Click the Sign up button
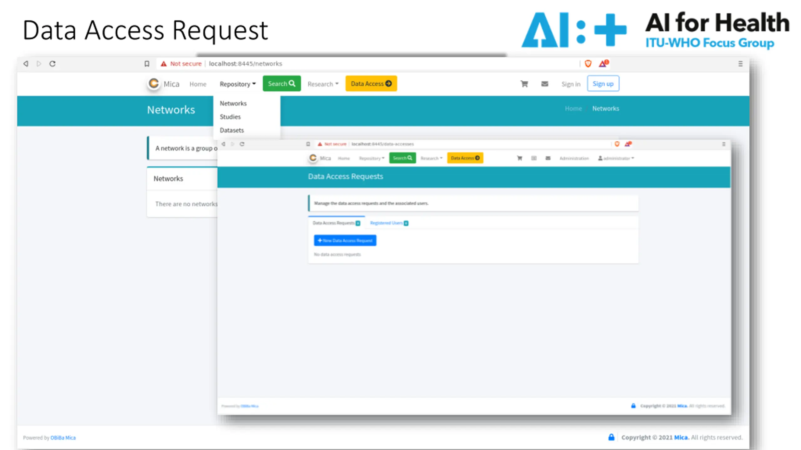This screenshot has width=801, height=450. tap(603, 83)
